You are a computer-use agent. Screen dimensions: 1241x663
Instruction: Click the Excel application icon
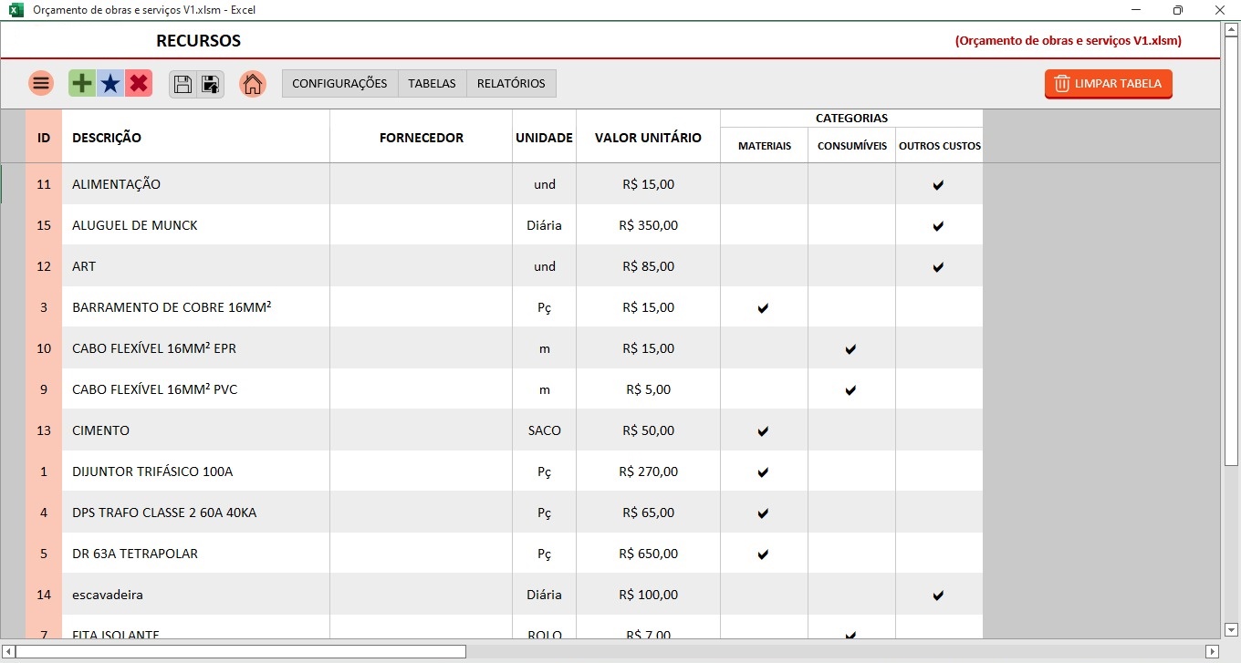coord(16,10)
